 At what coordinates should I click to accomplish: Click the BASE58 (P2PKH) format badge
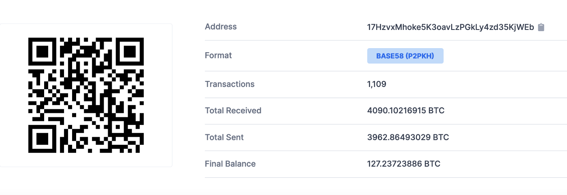pos(405,56)
